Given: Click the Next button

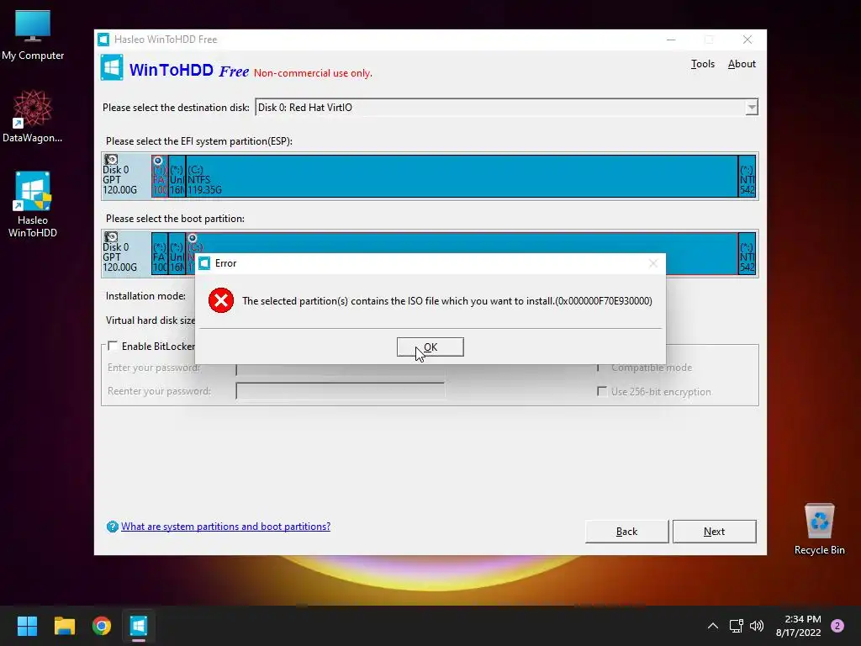Looking at the screenshot, I should 715,532.
